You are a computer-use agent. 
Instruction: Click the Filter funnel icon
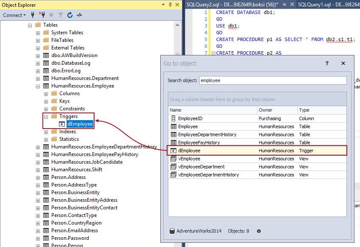[60, 15]
